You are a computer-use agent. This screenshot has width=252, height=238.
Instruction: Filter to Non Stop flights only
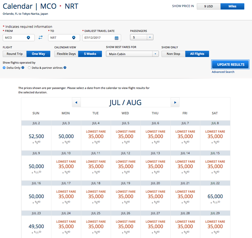pos(173,54)
